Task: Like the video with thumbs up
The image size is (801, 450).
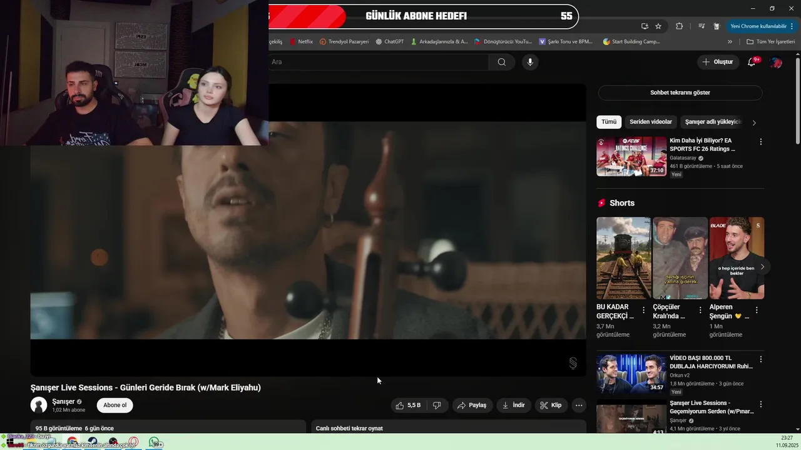Action: click(x=408, y=405)
